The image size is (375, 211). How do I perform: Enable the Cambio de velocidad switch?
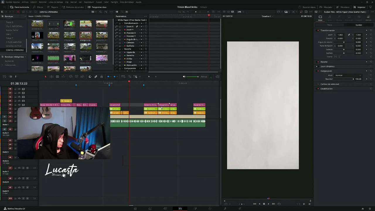tap(318, 84)
